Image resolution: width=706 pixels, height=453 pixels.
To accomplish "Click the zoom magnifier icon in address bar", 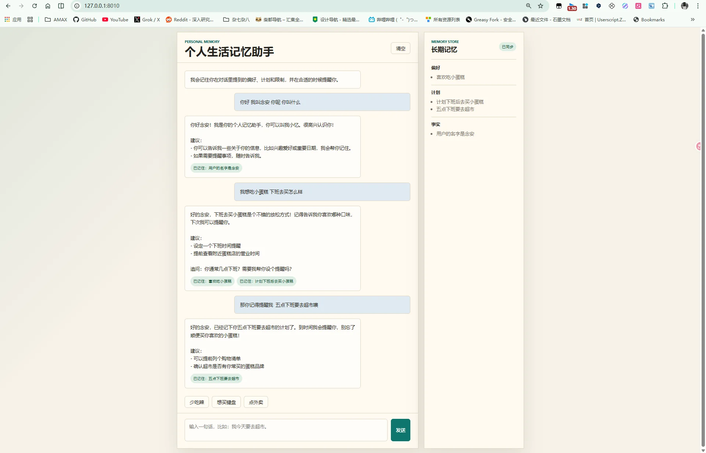I will 528,6.
